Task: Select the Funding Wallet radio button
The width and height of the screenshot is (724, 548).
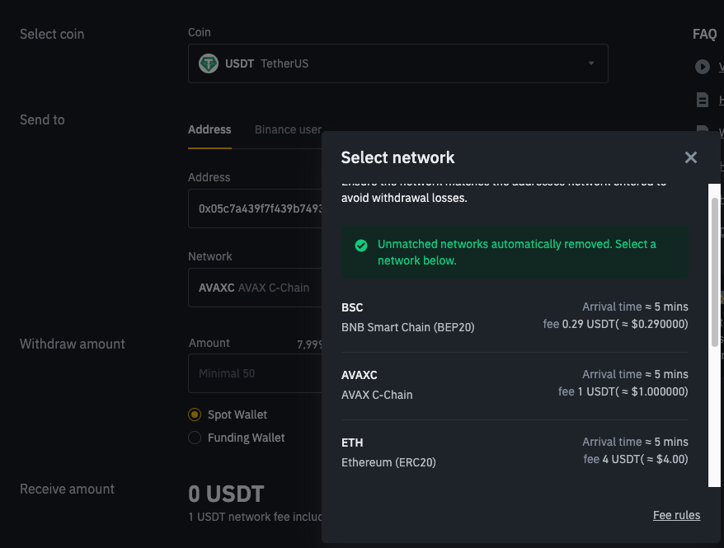Action: pyautogui.click(x=195, y=438)
